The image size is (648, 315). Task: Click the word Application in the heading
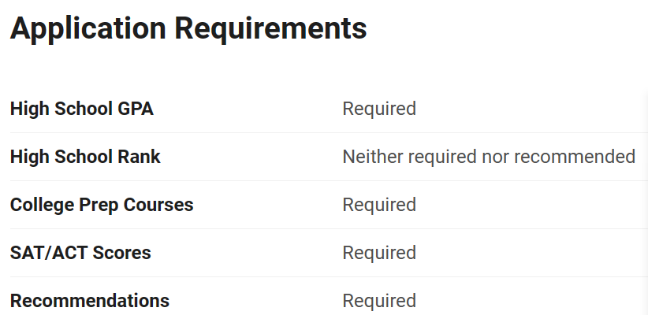click(89, 28)
